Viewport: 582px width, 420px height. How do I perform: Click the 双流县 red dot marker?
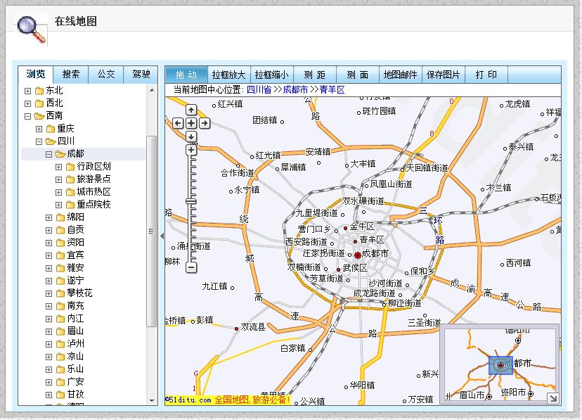click(236, 329)
